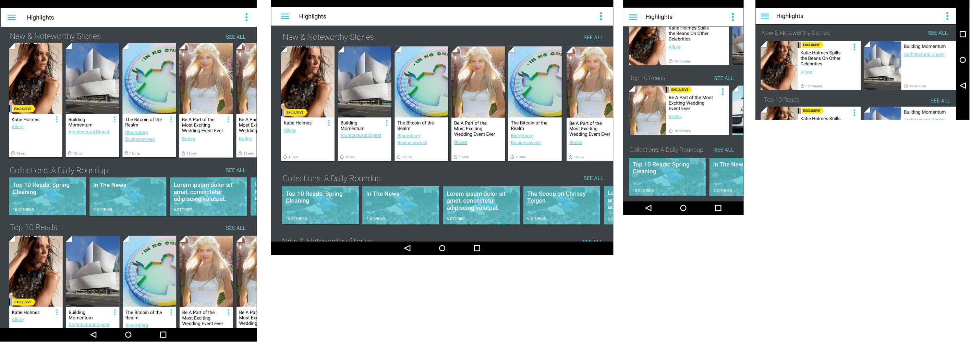970x342 pixels.
Task: Open Architectural Digest link on landscape tablet
Action: 361,135
